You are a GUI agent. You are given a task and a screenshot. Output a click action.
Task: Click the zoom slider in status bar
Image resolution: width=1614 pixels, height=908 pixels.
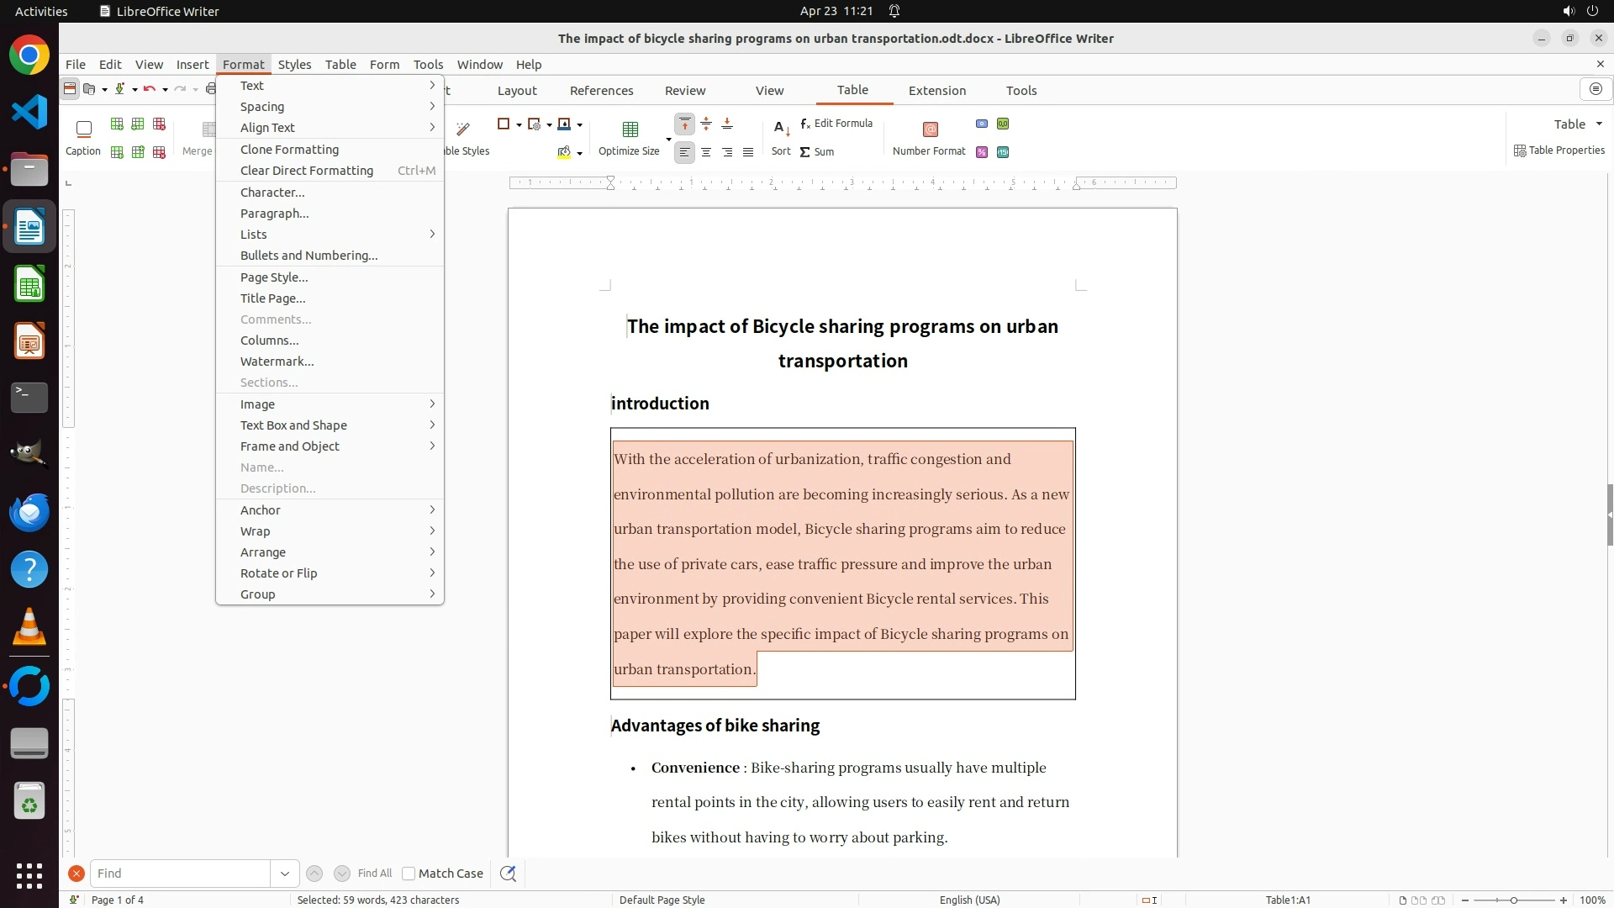[1513, 900]
